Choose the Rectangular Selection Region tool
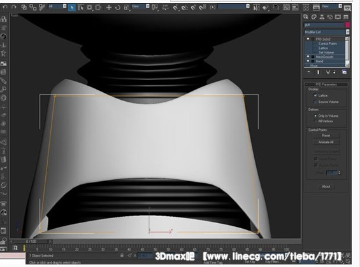The width and height of the screenshot is (360, 267). 90,8
